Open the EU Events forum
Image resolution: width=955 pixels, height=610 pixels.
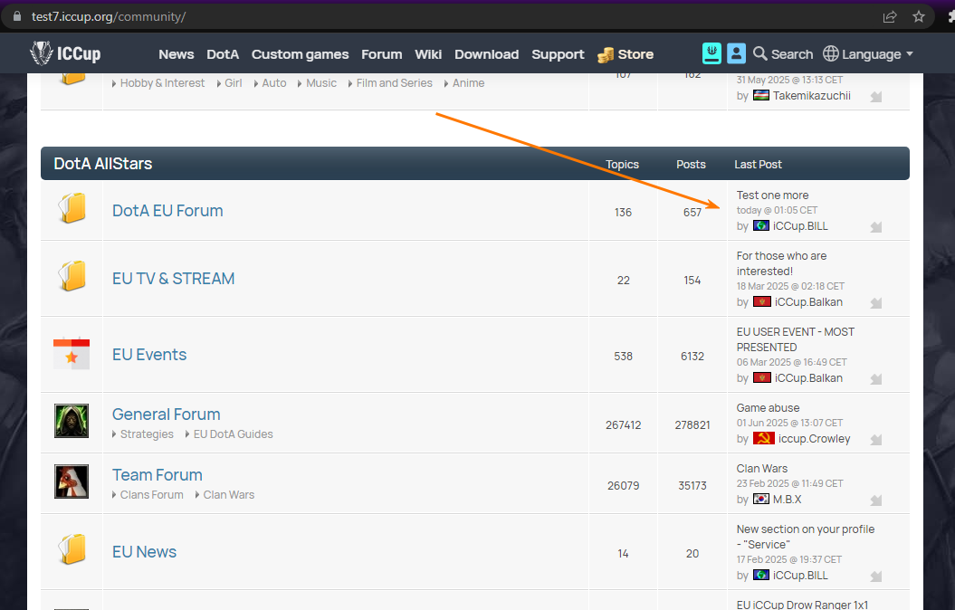[149, 354]
